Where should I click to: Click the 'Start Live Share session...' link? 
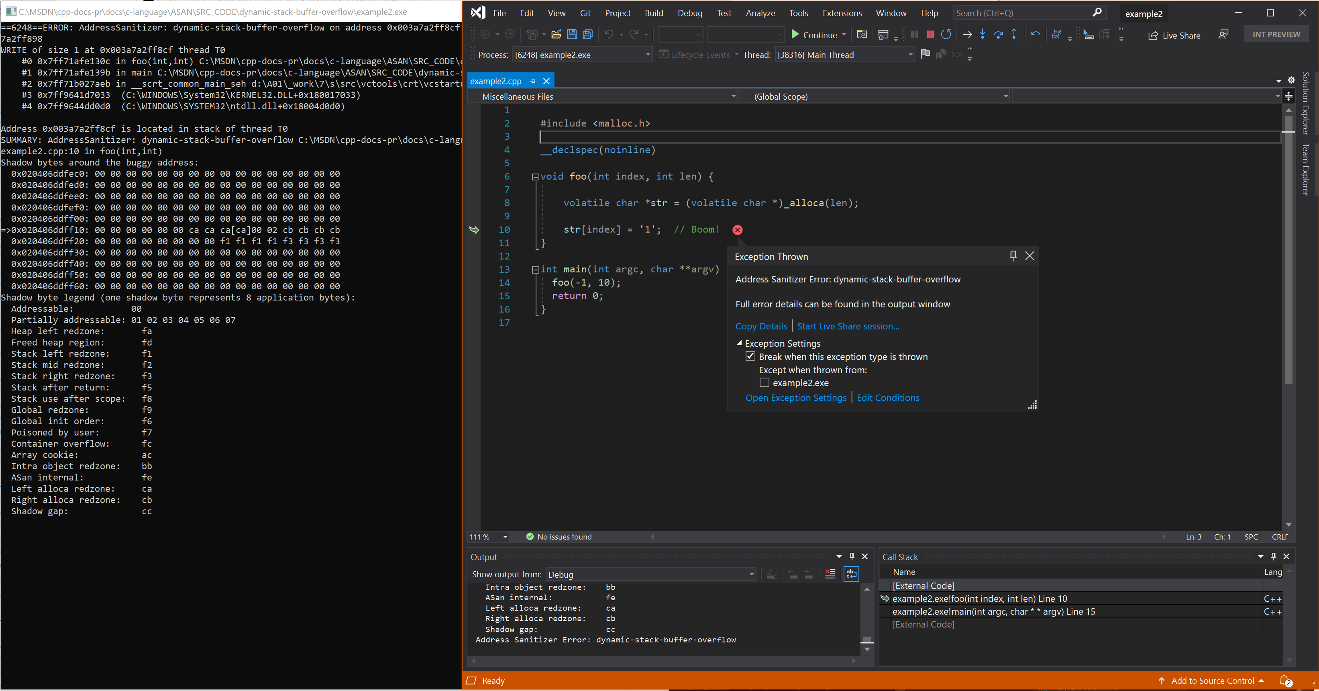tap(847, 325)
